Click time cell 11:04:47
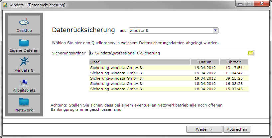Screen dimensions: 272x138 click(234, 73)
